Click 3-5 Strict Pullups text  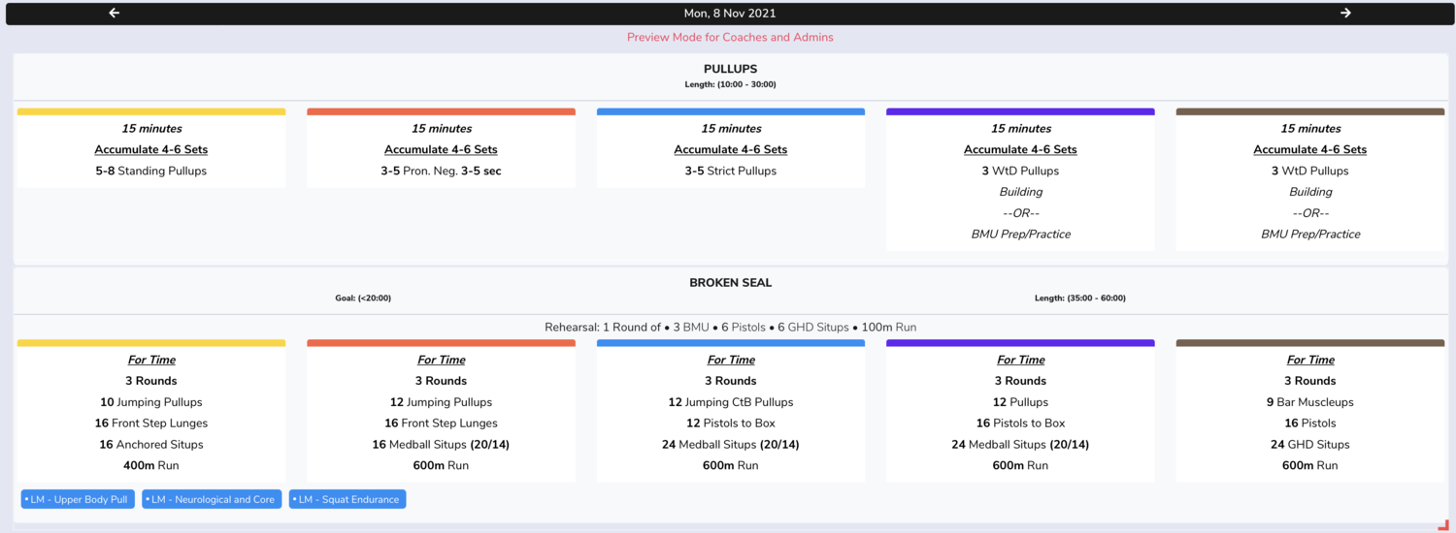tap(730, 171)
